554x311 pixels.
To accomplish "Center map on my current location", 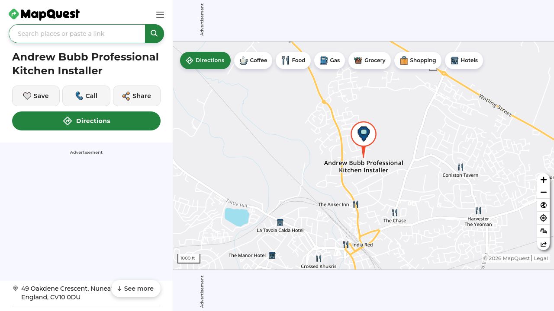I will [544, 218].
